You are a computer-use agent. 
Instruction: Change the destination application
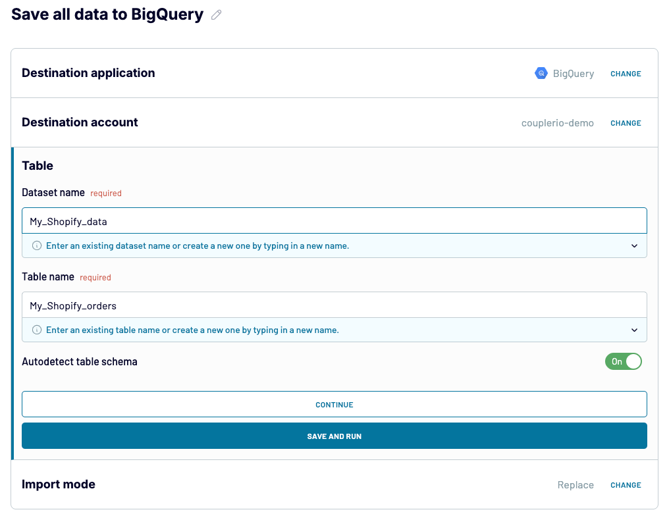click(626, 74)
